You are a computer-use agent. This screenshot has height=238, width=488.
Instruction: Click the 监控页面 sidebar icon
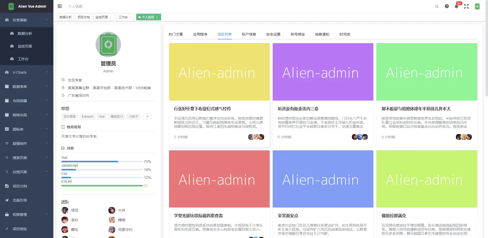(12, 46)
